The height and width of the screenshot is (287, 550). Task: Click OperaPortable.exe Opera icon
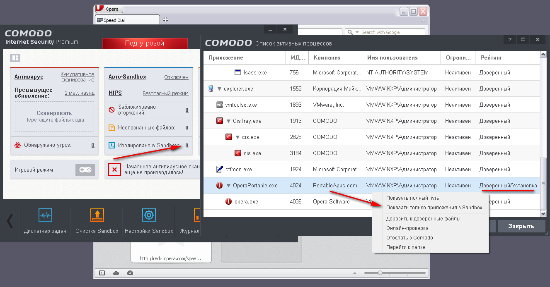click(220, 185)
